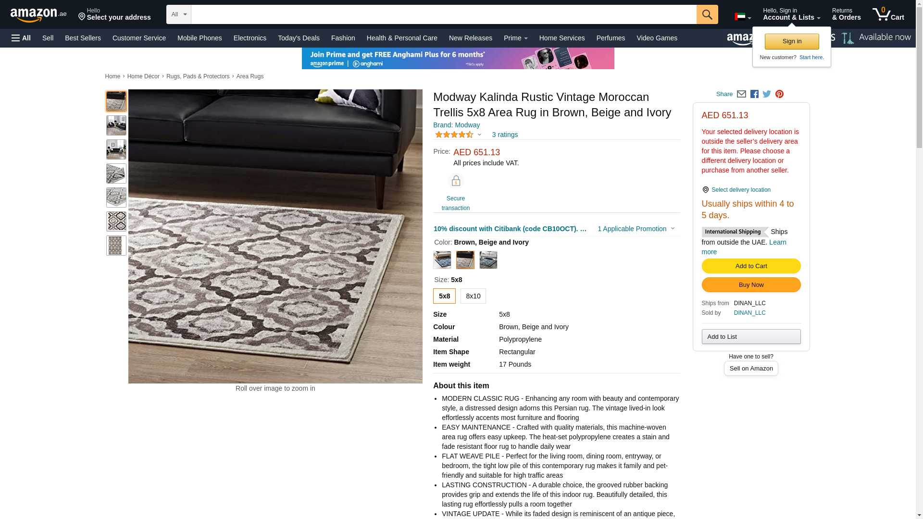Open Today's Deals in nav bar

[x=299, y=38]
